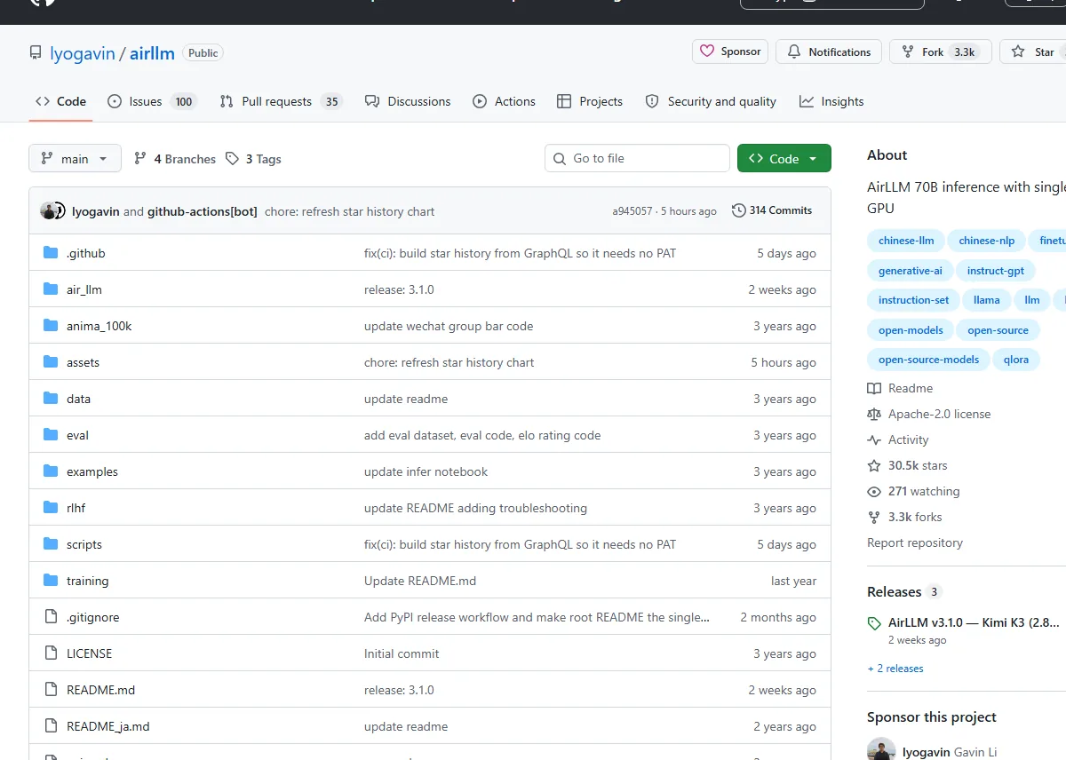Click the training folder icon
This screenshot has width=1066, height=760.
click(x=51, y=581)
